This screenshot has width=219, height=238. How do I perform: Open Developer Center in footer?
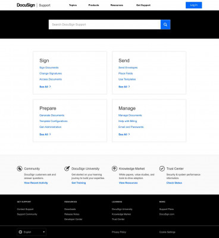73,219
